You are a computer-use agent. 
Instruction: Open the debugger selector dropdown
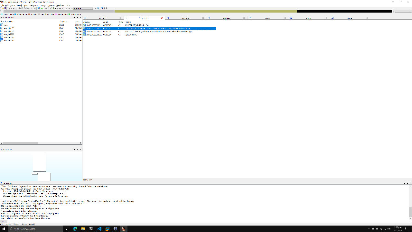pyautogui.click(x=92, y=8)
